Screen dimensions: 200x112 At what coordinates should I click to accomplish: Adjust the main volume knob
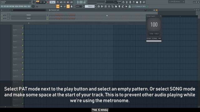tap(33, 2)
